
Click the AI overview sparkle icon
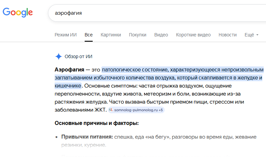[58, 56]
